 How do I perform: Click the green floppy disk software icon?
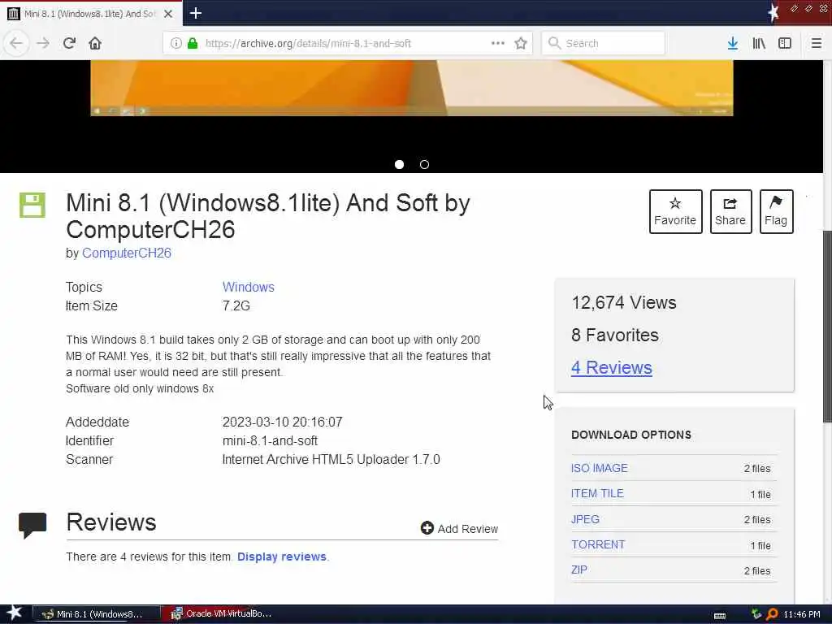(x=32, y=206)
